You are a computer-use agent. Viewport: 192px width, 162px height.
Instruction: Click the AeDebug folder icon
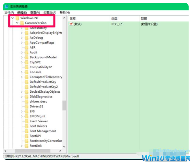[27, 38]
